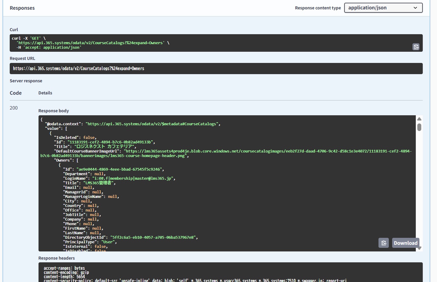Click the content-security-policy header line
Screen dimensions: 437x282
[x=195, y=280]
